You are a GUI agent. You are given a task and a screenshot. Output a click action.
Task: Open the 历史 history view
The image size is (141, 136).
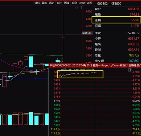tap(52, 3)
